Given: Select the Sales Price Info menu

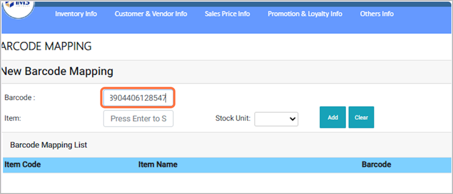Looking at the screenshot, I should point(227,14).
